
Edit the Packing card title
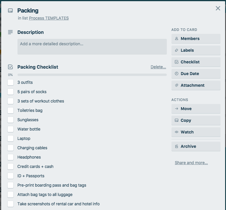click(x=28, y=11)
